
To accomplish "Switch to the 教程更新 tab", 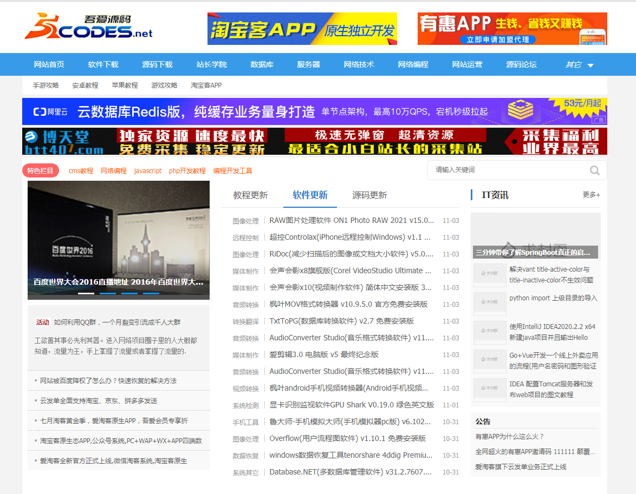I will pos(250,195).
